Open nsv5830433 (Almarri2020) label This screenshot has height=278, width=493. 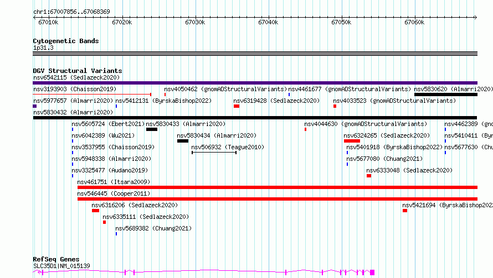[x=186, y=124]
